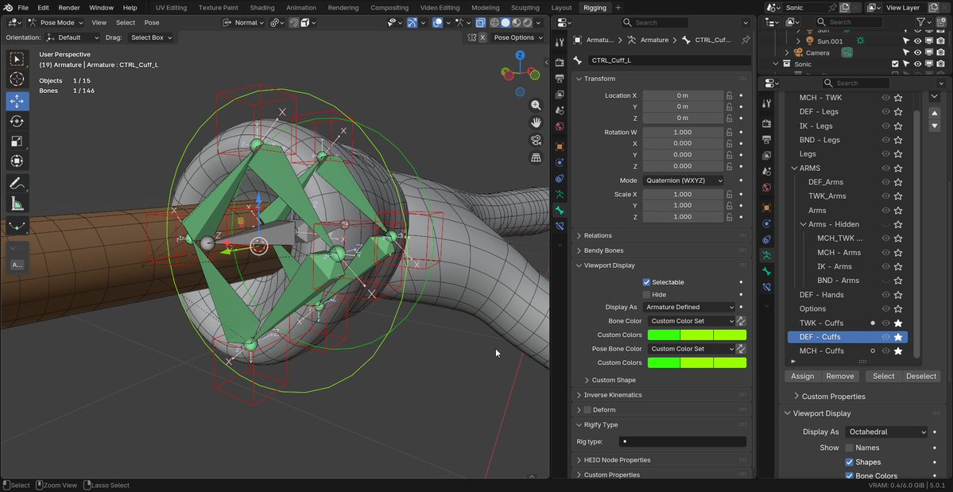This screenshot has width=953, height=492.
Task: Switch to perspective/orthographic grid icon
Action: (x=537, y=158)
